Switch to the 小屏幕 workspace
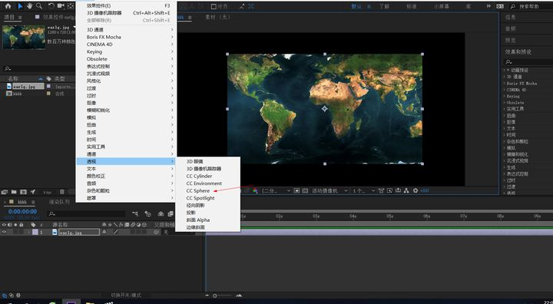Screen dimensions: 553x304 (441, 6)
